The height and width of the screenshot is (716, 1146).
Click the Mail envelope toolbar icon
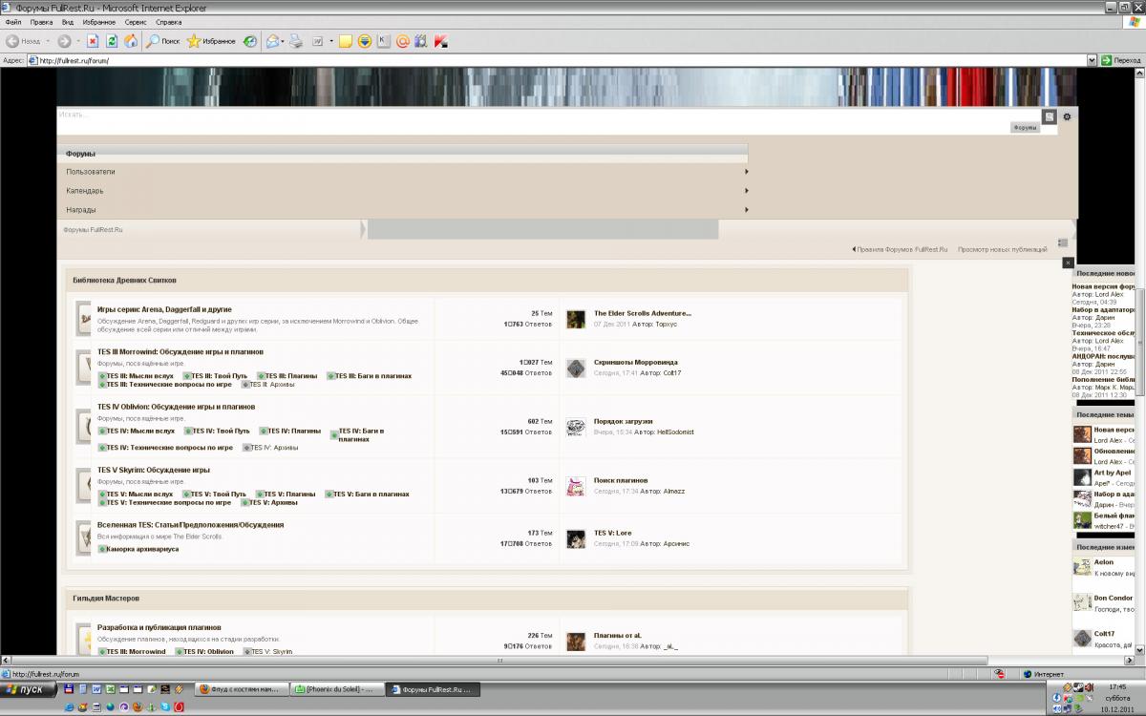click(x=272, y=41)
